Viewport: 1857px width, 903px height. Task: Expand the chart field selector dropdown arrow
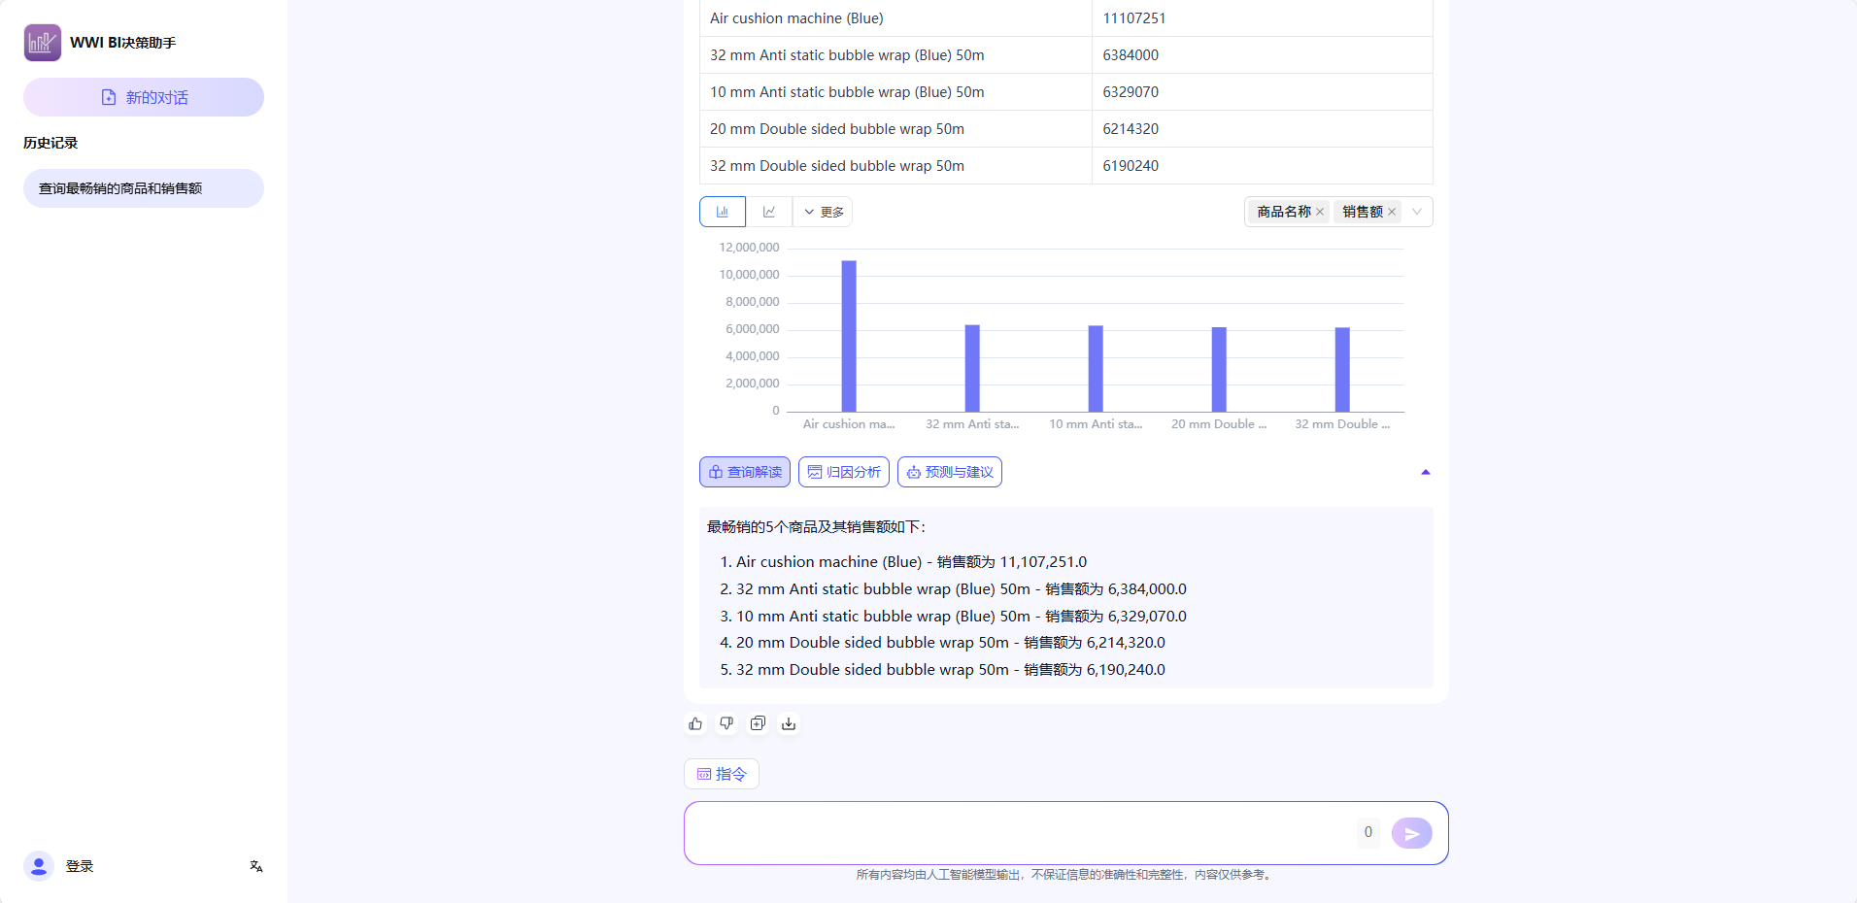pyautogui.click(x=1417, y=212)
